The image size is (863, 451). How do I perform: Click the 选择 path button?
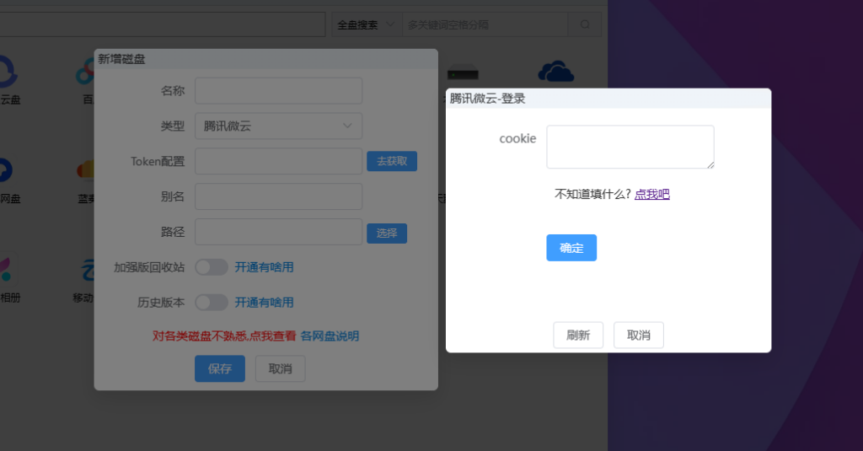pos(387,234)
